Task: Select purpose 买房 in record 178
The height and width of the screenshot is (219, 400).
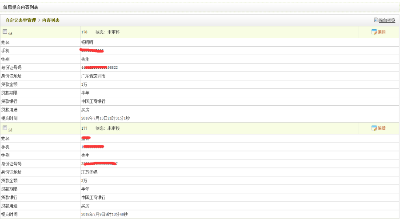Action: [x=85, y=110]
